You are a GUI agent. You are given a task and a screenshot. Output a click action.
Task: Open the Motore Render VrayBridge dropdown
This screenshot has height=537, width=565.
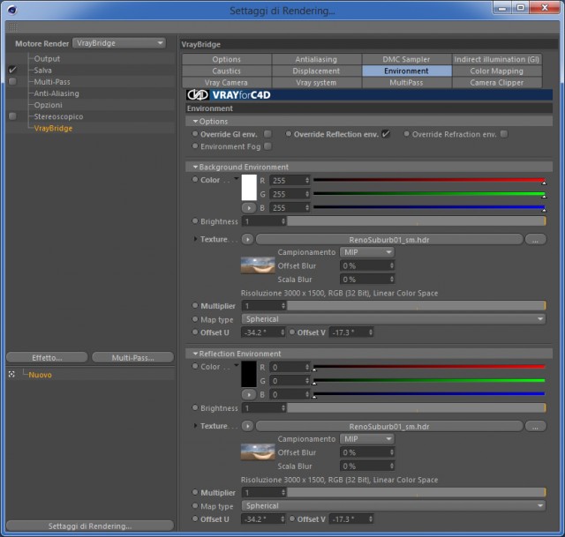click(119, 43)
